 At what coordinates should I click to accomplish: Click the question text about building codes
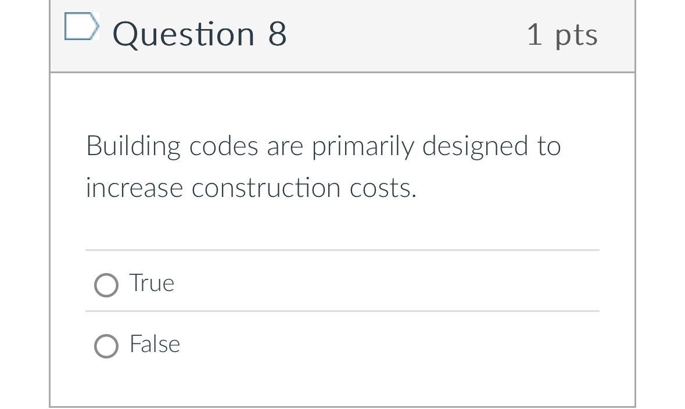point(323,166)
